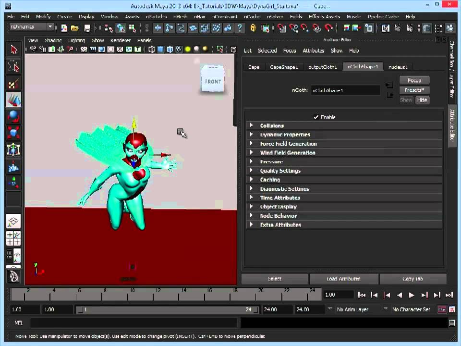
Task: Expand the Wind Field Generation section
Action: (x=344, y=153)
